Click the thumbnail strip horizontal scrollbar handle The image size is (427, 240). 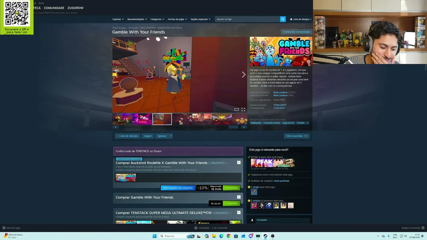tap(234, 127)
